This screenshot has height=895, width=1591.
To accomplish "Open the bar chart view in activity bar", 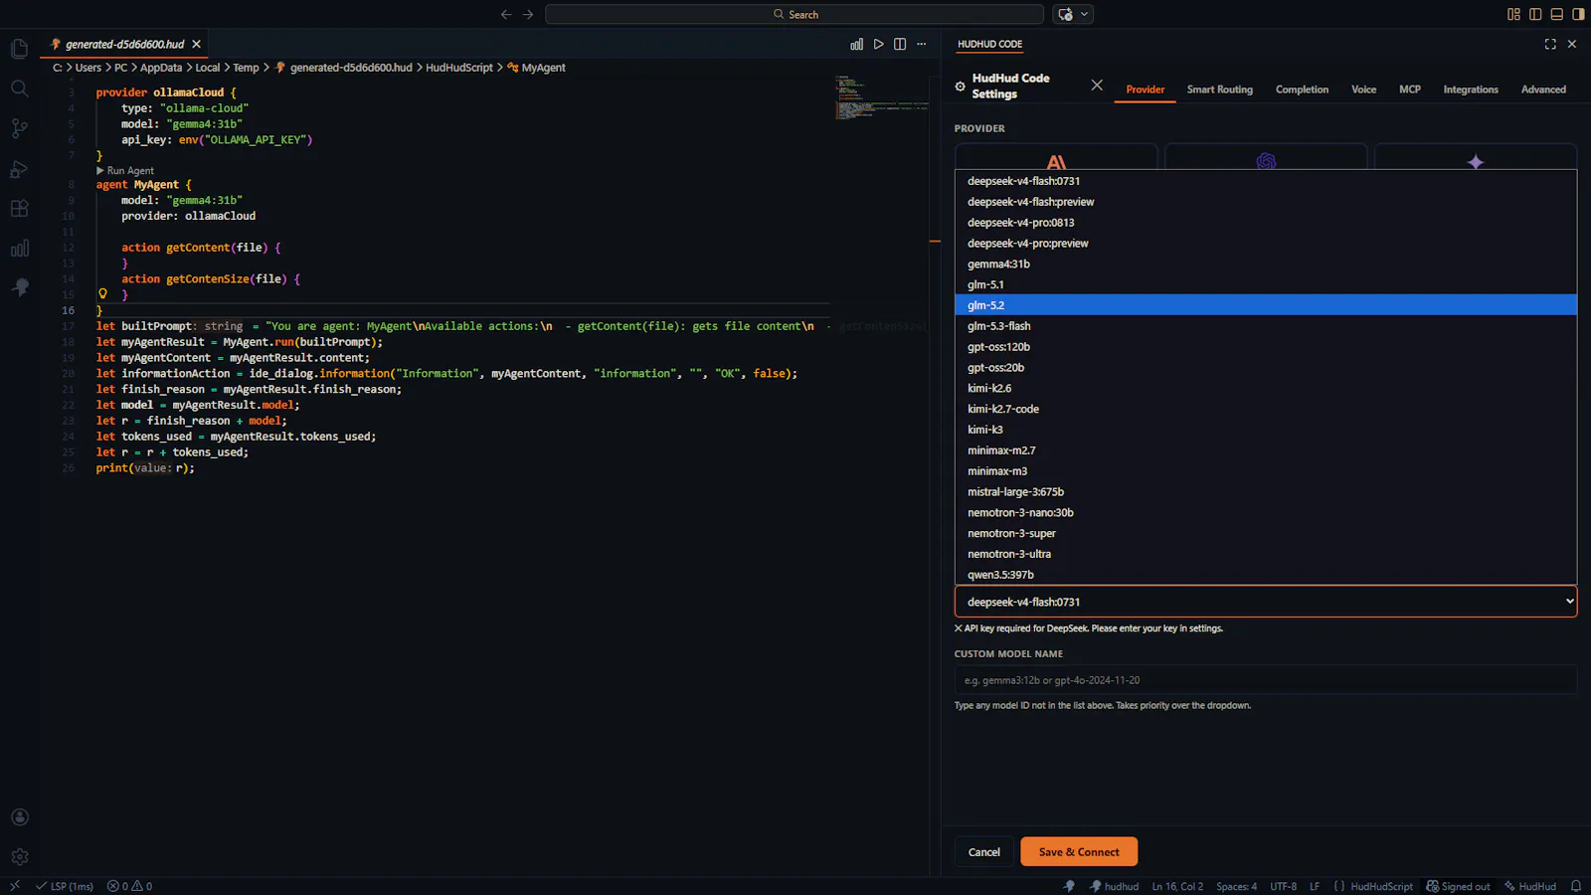I will tap(19, 249).
